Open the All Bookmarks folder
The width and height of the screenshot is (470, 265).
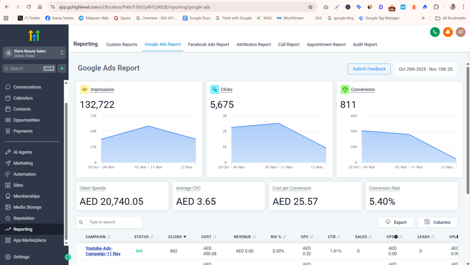click(x=450, y=18)
